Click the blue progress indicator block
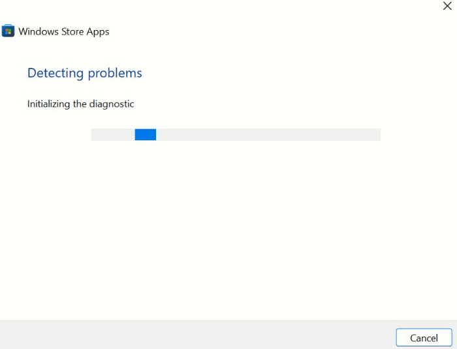Viewport: 457px width, 349px height. tap(145, 134)
